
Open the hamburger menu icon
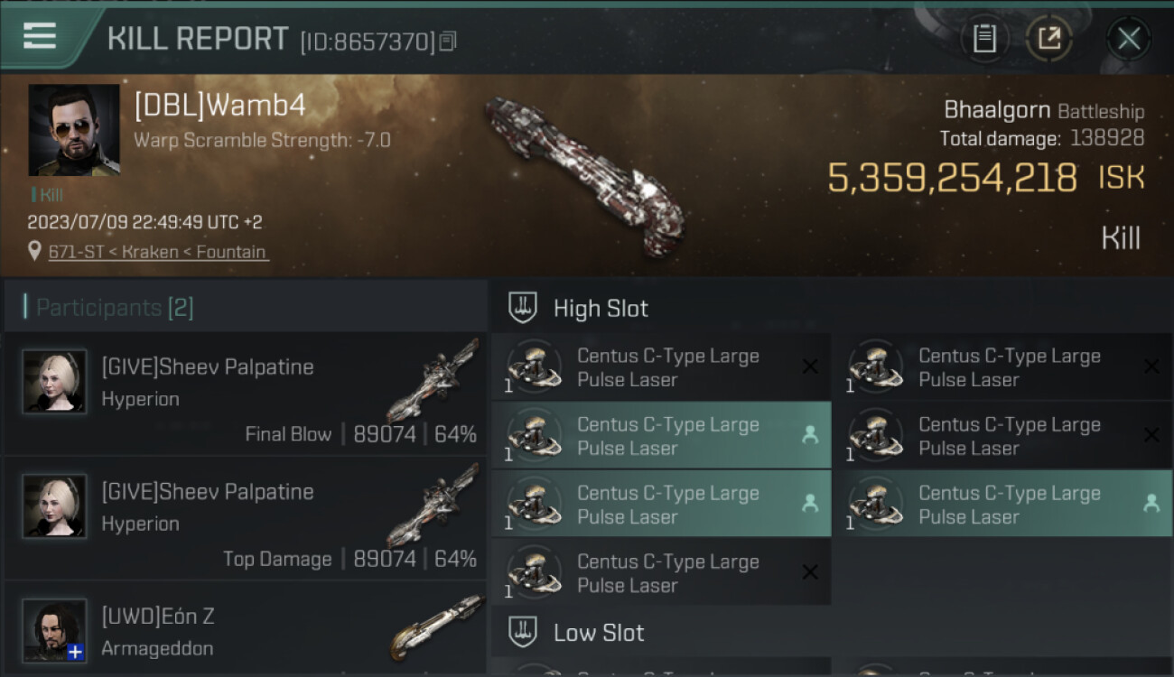(40, 37)
